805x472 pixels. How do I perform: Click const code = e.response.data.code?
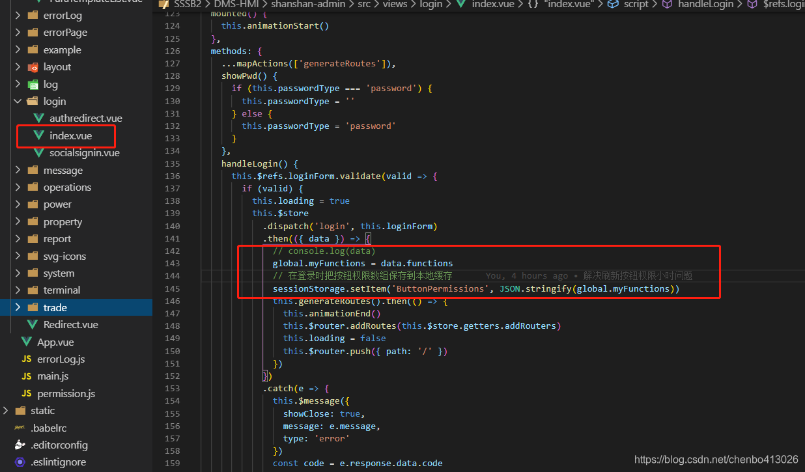(x=358, y=463)
